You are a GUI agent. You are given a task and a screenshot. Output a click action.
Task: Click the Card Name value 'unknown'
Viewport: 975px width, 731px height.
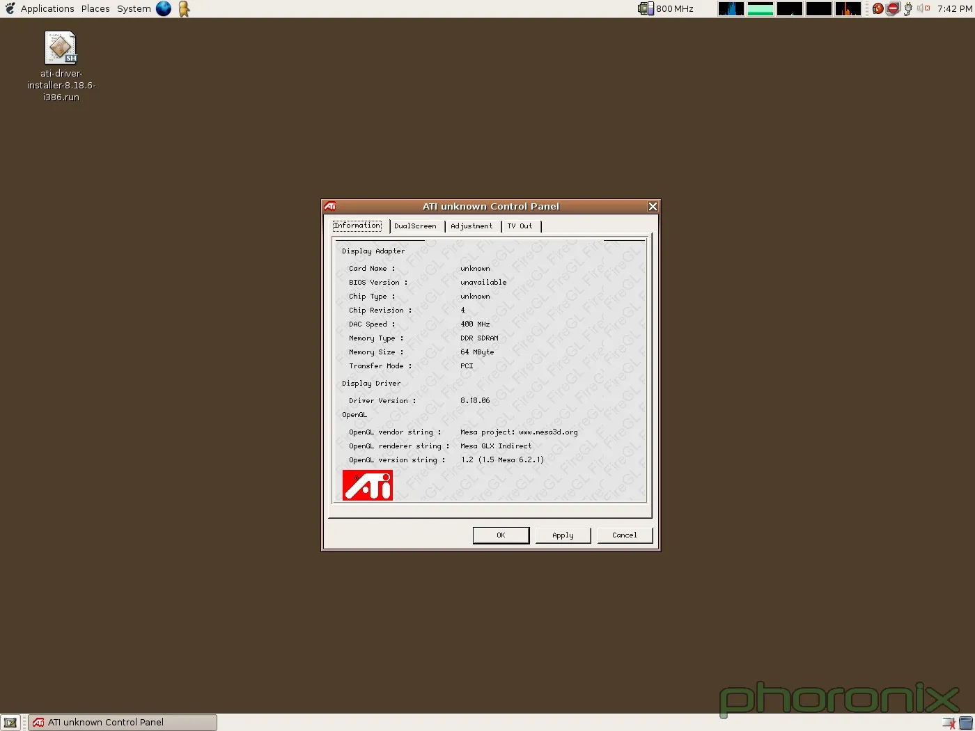point(475,269)
